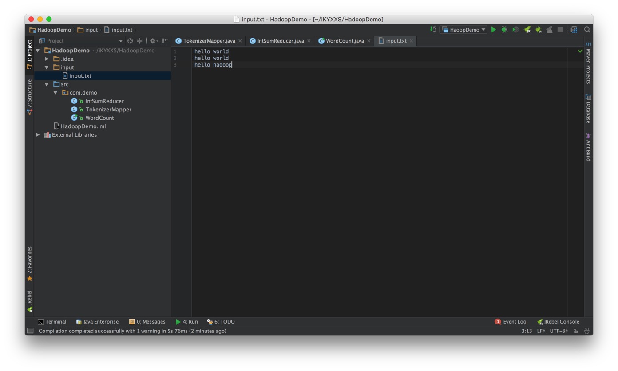Toggle read-only lock for input.txt
The image size is (618, 371).
tap(576, 331)
